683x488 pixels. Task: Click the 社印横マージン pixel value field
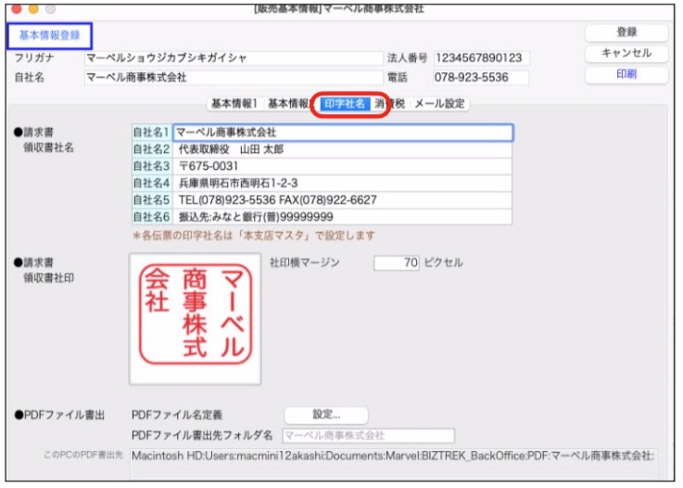click(398, 263)
